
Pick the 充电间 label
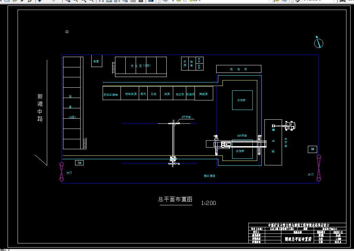point(238,69)
